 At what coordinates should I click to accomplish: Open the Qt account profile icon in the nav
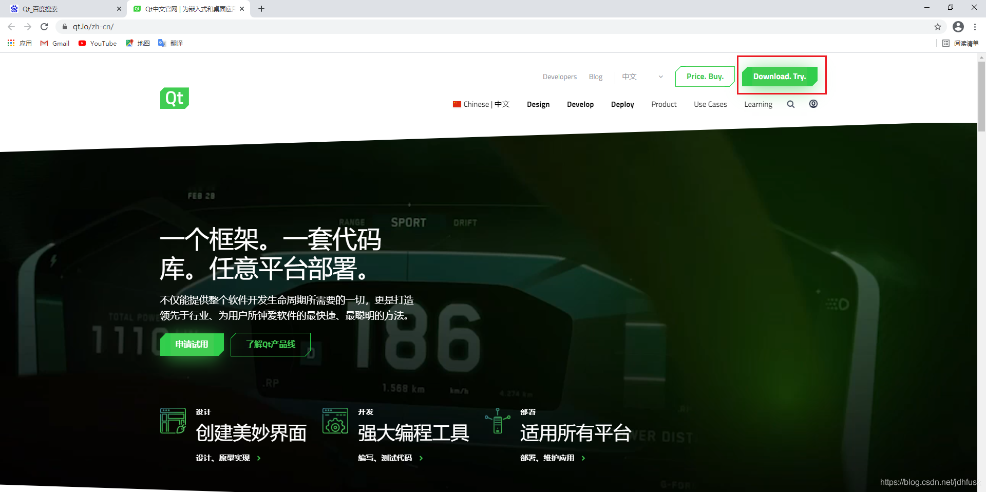click(x=813, y=104)
